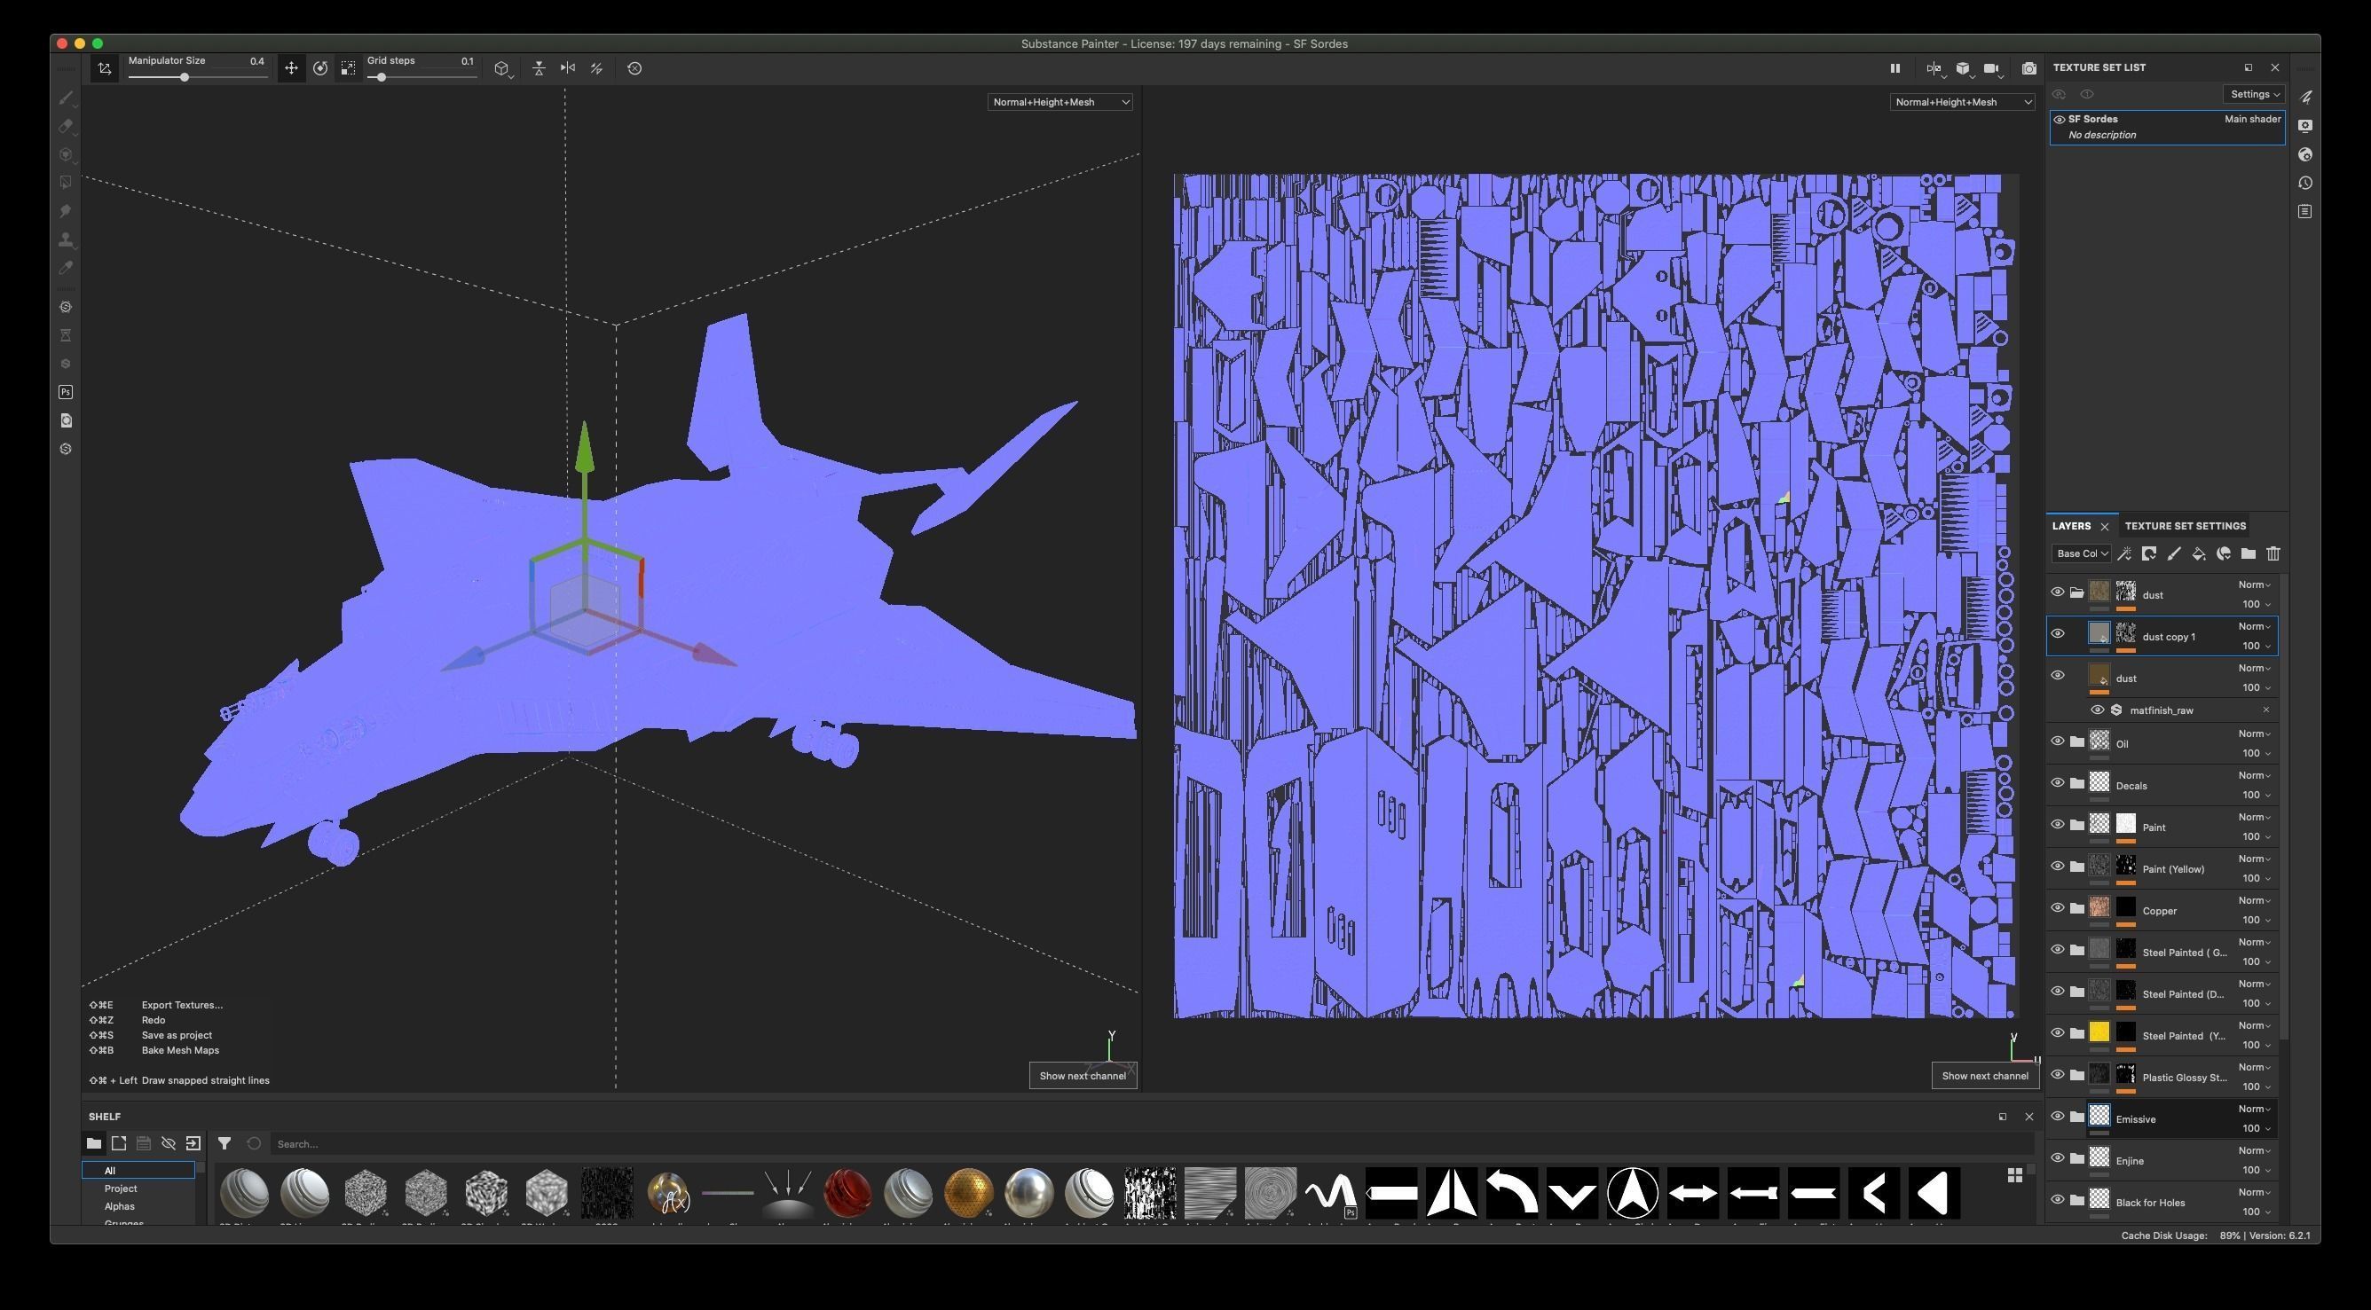Add an effect with the magic wand icon
This screenshot has width=2371, height=1310.
coord(2124,553)
